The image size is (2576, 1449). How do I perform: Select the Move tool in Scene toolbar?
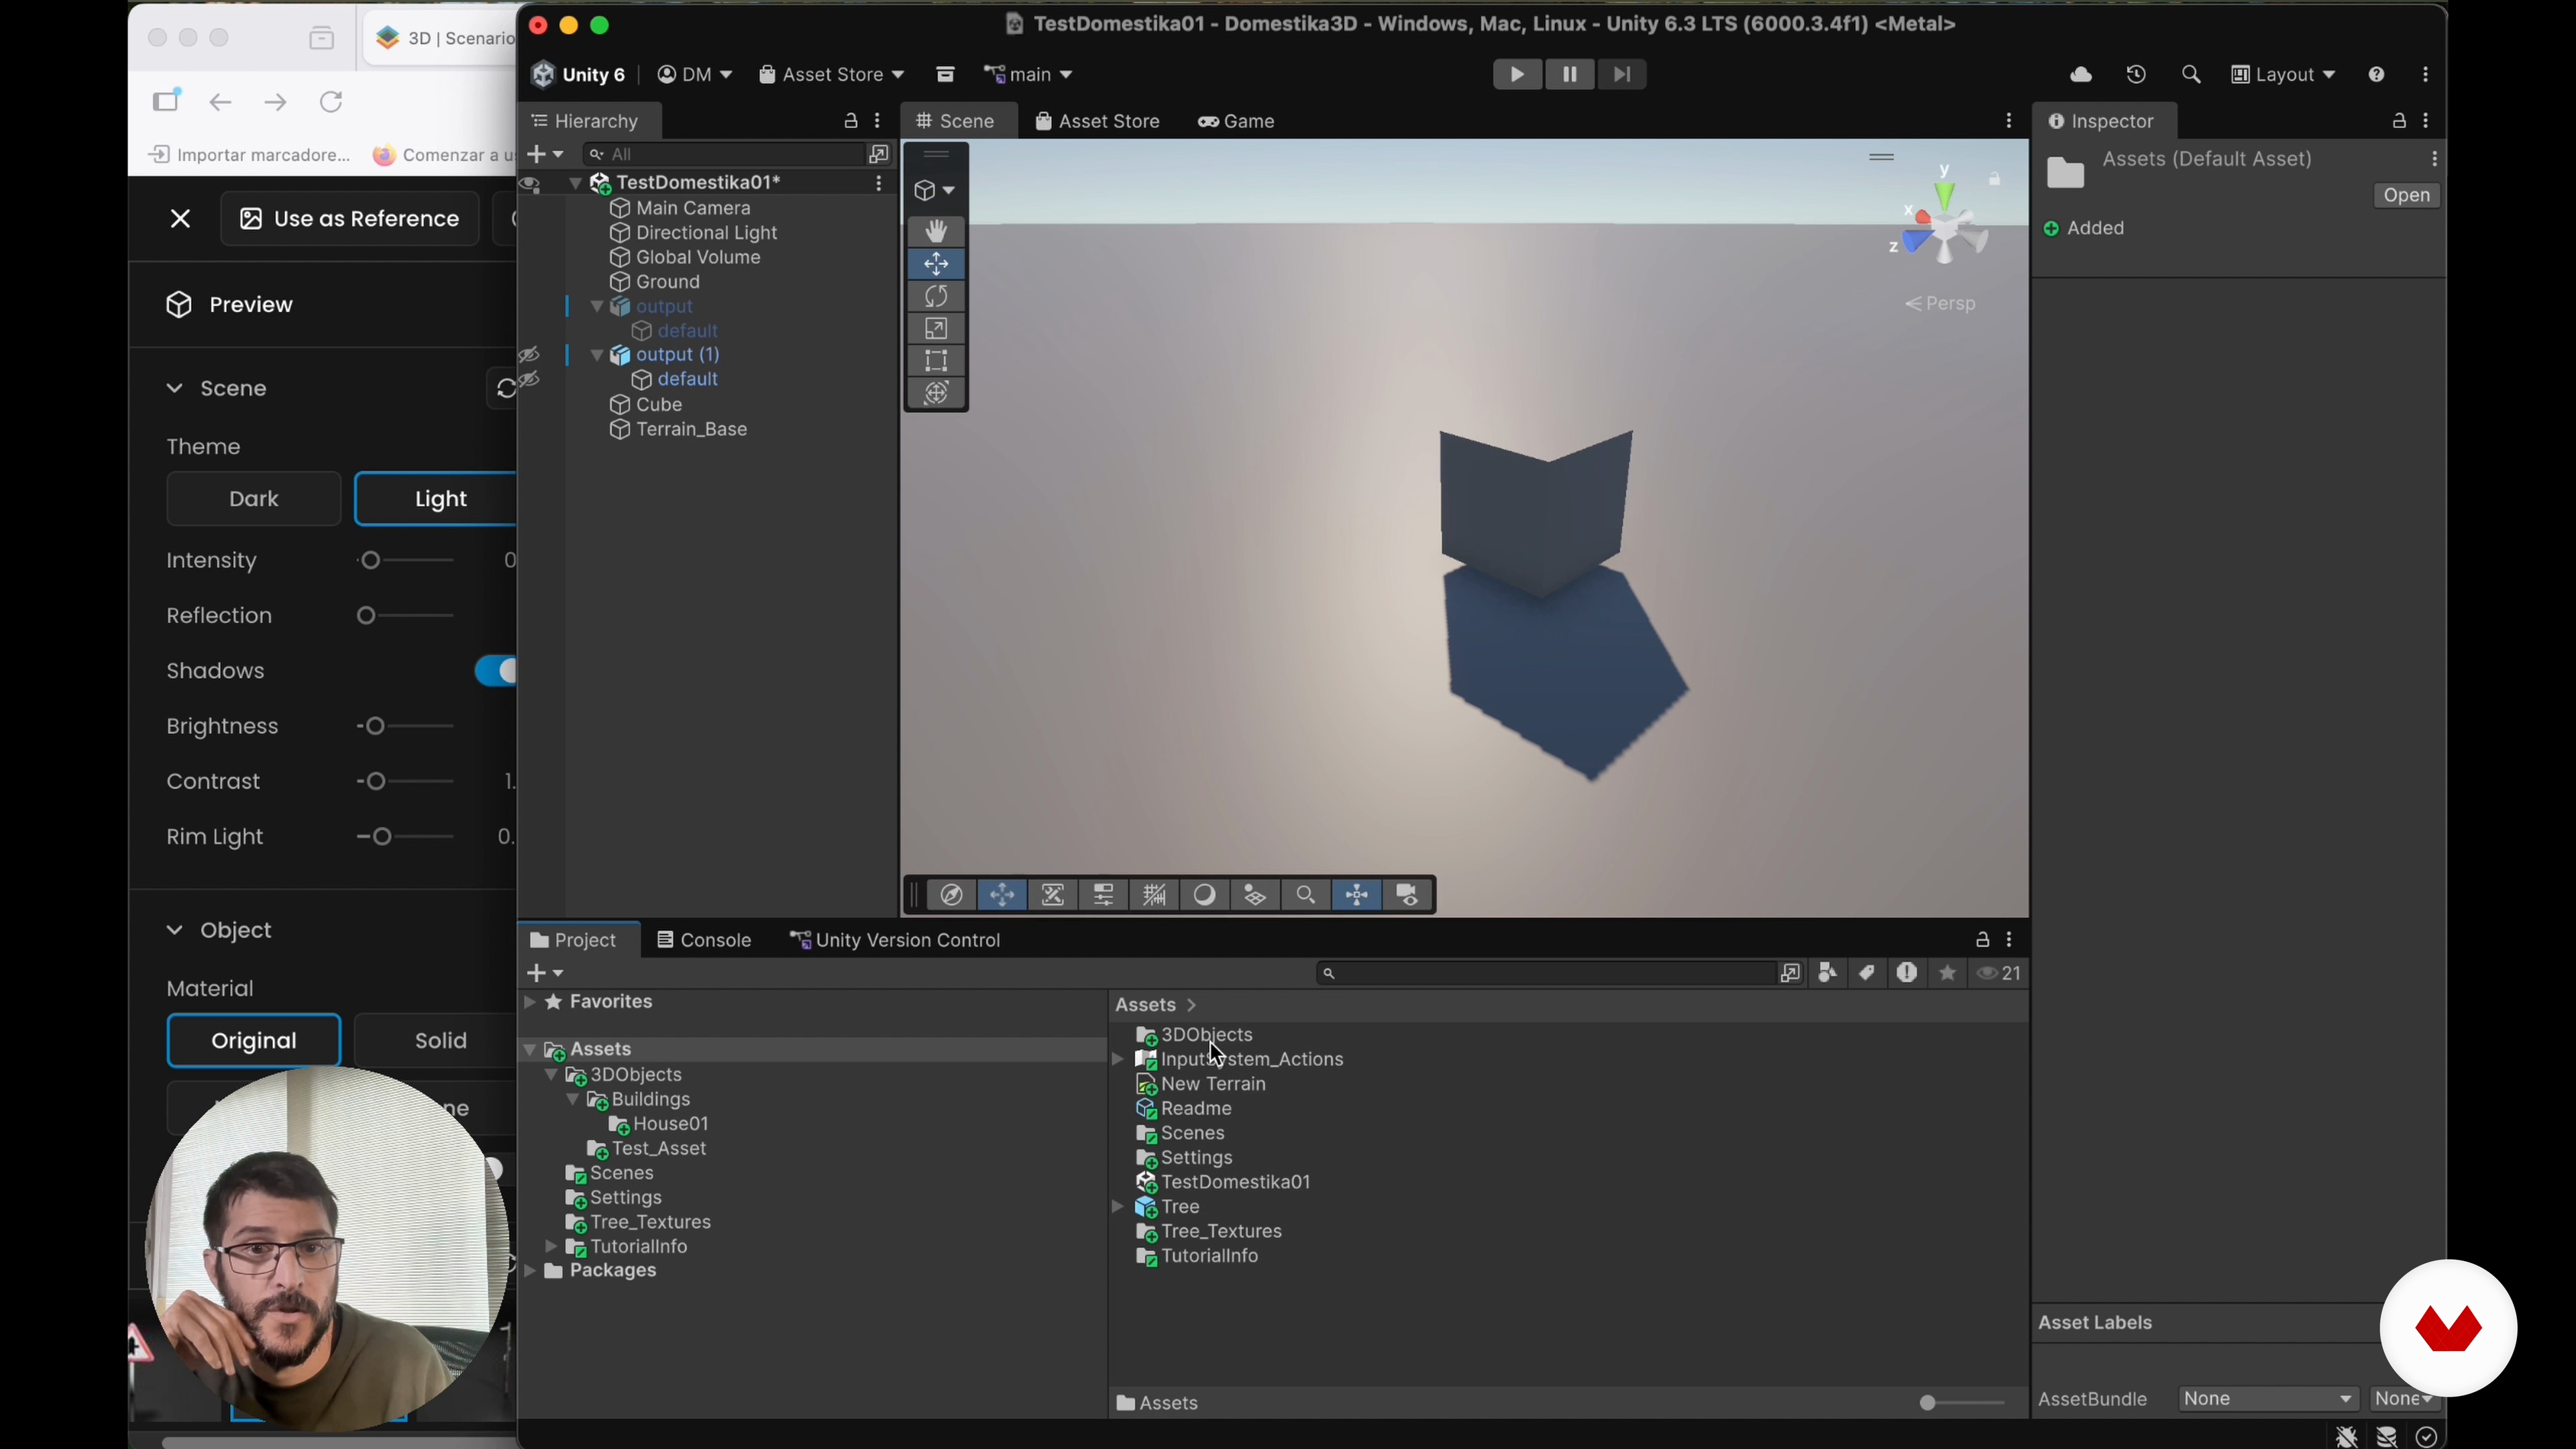(936, 264)
